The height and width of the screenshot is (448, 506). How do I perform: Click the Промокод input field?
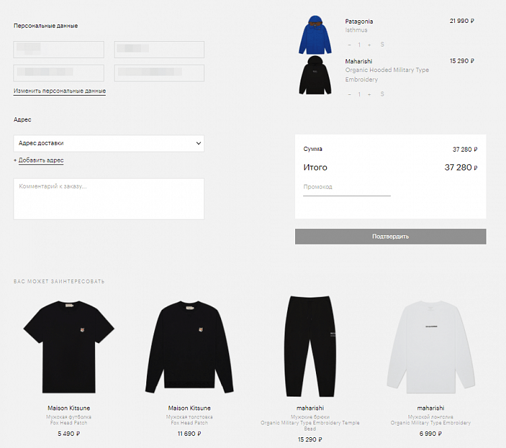347,187
